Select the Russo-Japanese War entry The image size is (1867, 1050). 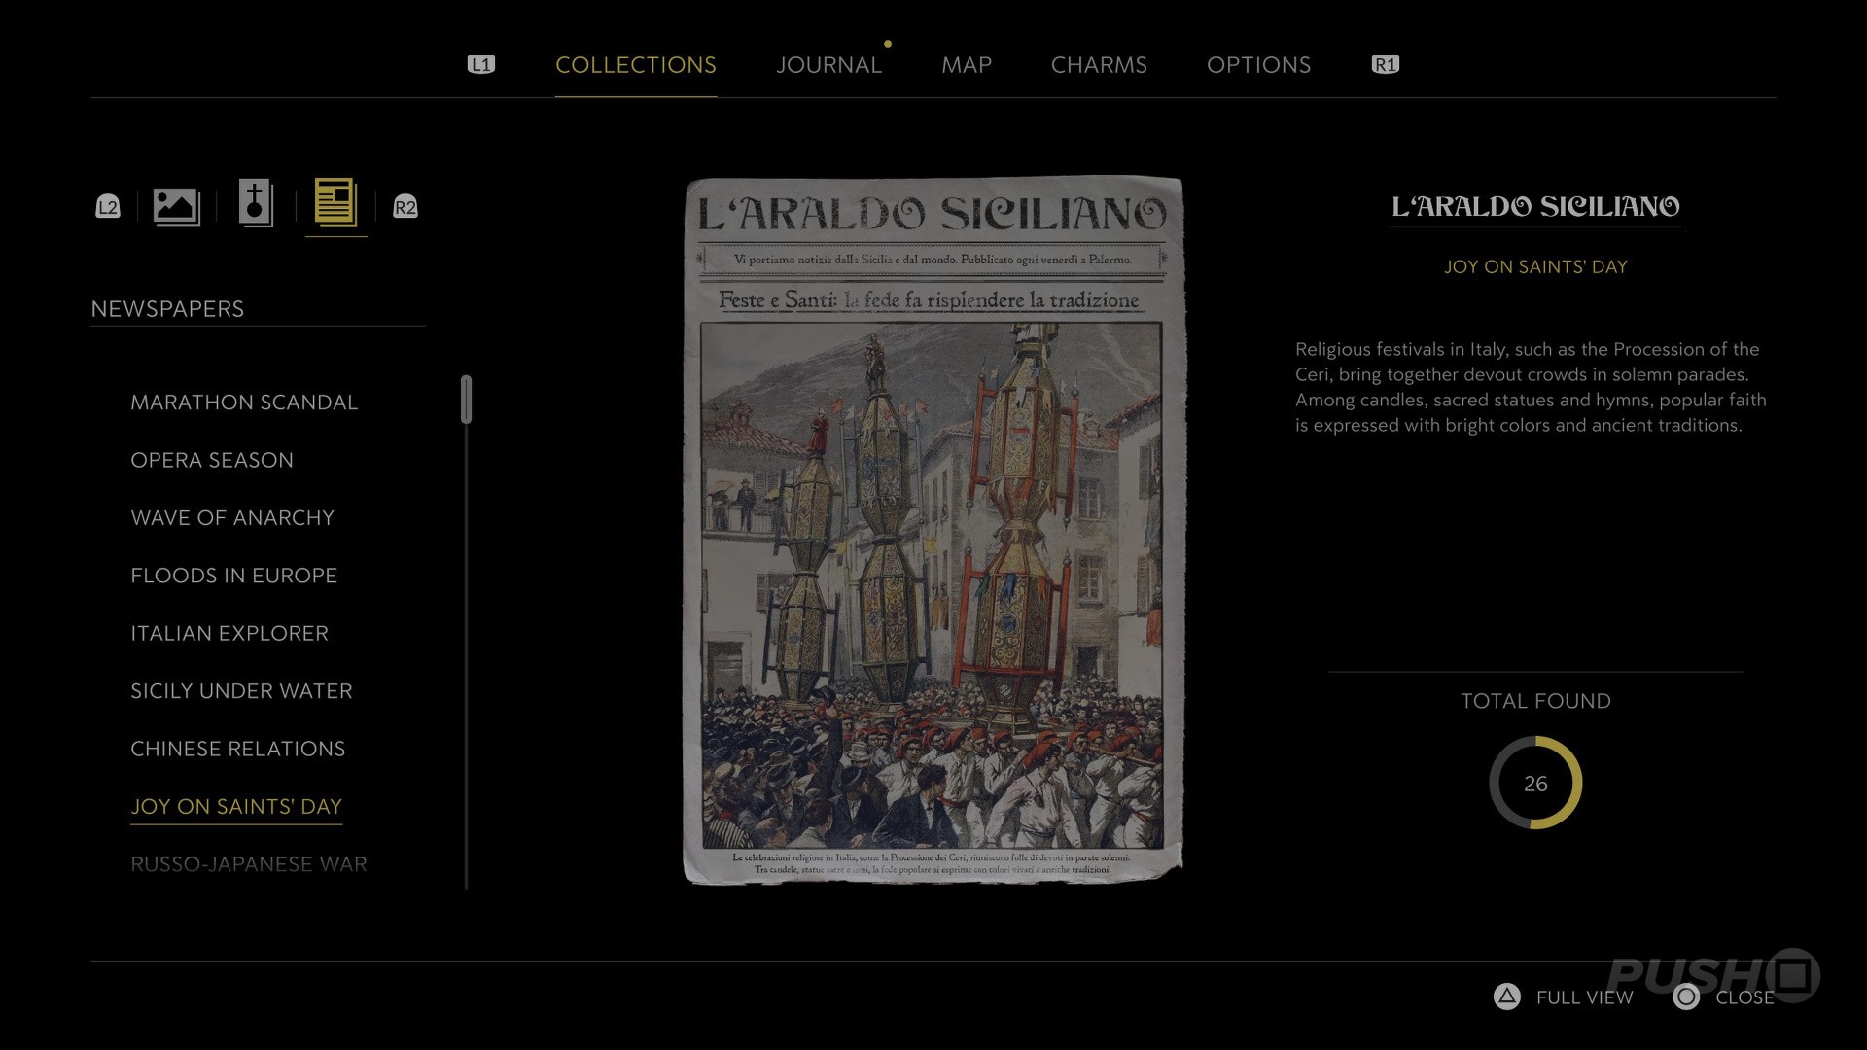click(248, 864)
